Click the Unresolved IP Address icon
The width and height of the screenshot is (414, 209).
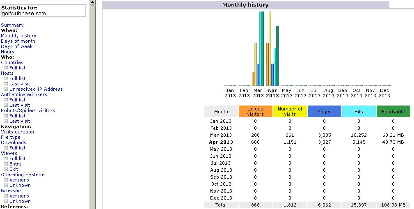coord(6,89)
